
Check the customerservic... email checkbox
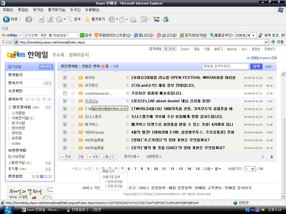[65, 93]
